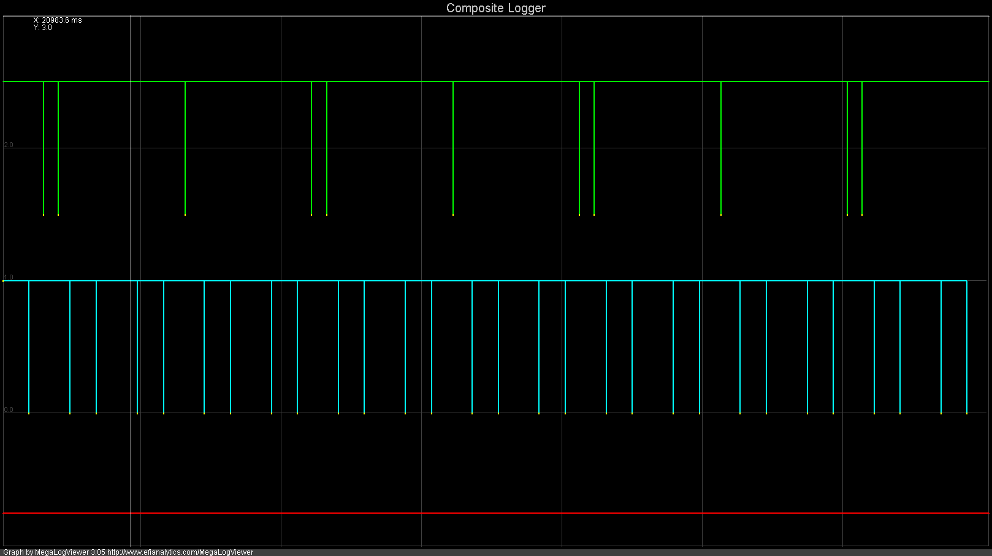Click the second green pulse from left
This screenshot has height=556, width=992.
pyautogui.click(x=58, y=147)
